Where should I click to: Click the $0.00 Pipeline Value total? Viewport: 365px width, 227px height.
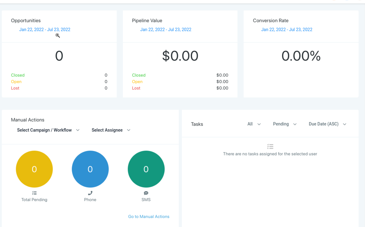(x=180, y=56)
